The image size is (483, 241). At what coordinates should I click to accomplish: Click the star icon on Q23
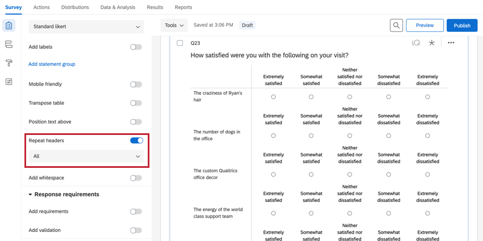point(432,43)
